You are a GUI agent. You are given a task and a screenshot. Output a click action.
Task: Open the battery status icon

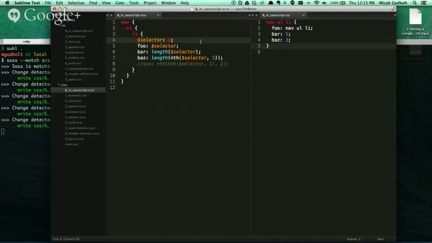coord(342,3)
